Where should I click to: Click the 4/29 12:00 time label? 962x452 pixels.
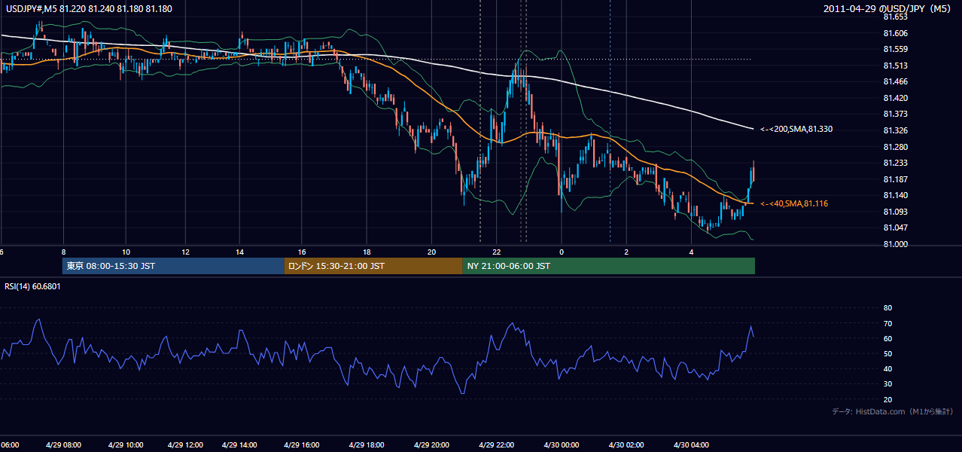click(187, 444)
